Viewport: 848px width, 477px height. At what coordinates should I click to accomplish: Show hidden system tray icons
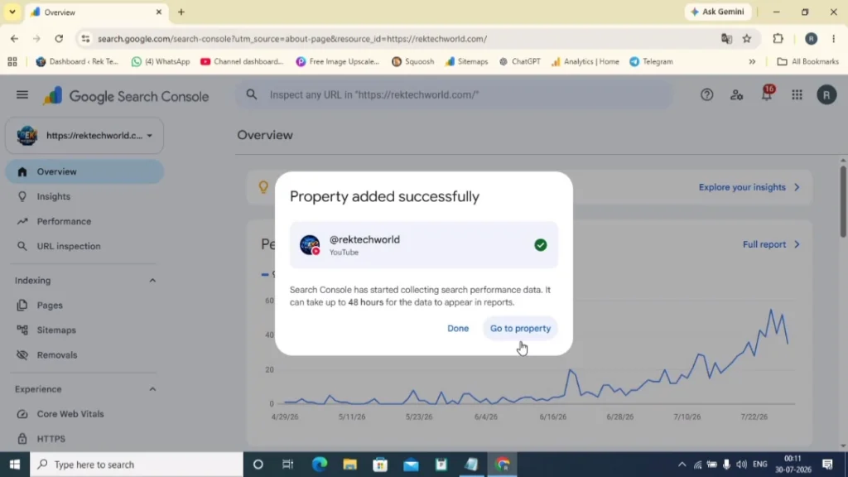[x=682, y=464]
